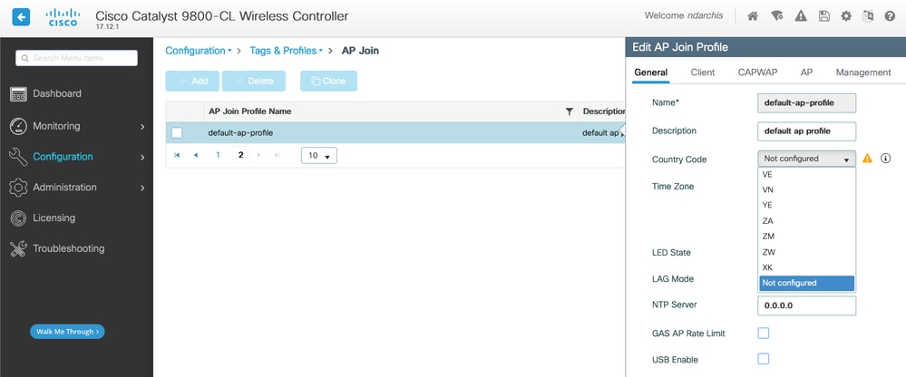Click the Licensing icon in sidebar
Screen dimensions: 906x377
pyautogui.click(x=18, y=217)
